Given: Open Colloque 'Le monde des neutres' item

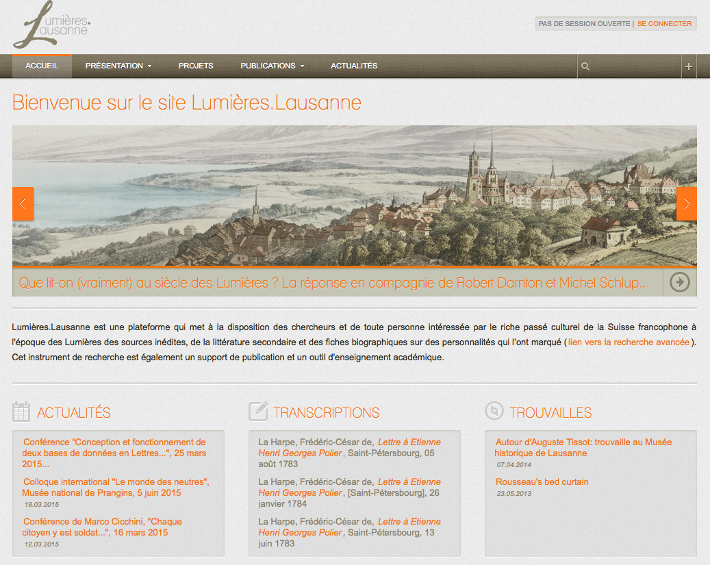Looking at the screenshot, I should pyautogui.click(x=116, y=487).
